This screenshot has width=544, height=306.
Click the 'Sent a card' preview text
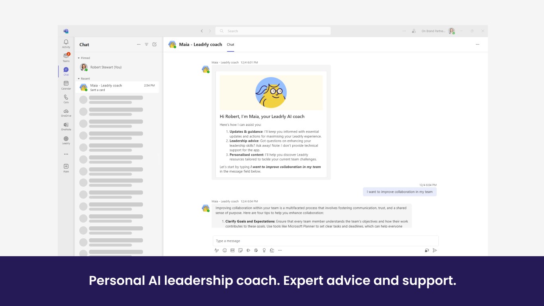tap(98, 90)
